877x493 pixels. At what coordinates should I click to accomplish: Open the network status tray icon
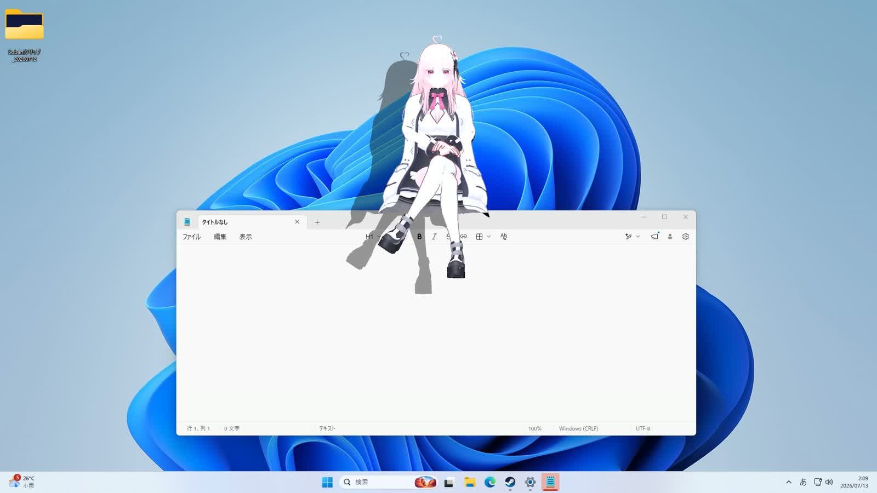817,482
